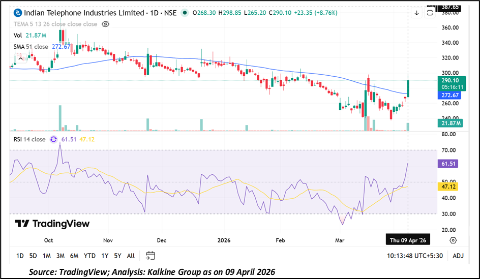Click the fullscreen frame icon at top right

click(x=430, y=13)
